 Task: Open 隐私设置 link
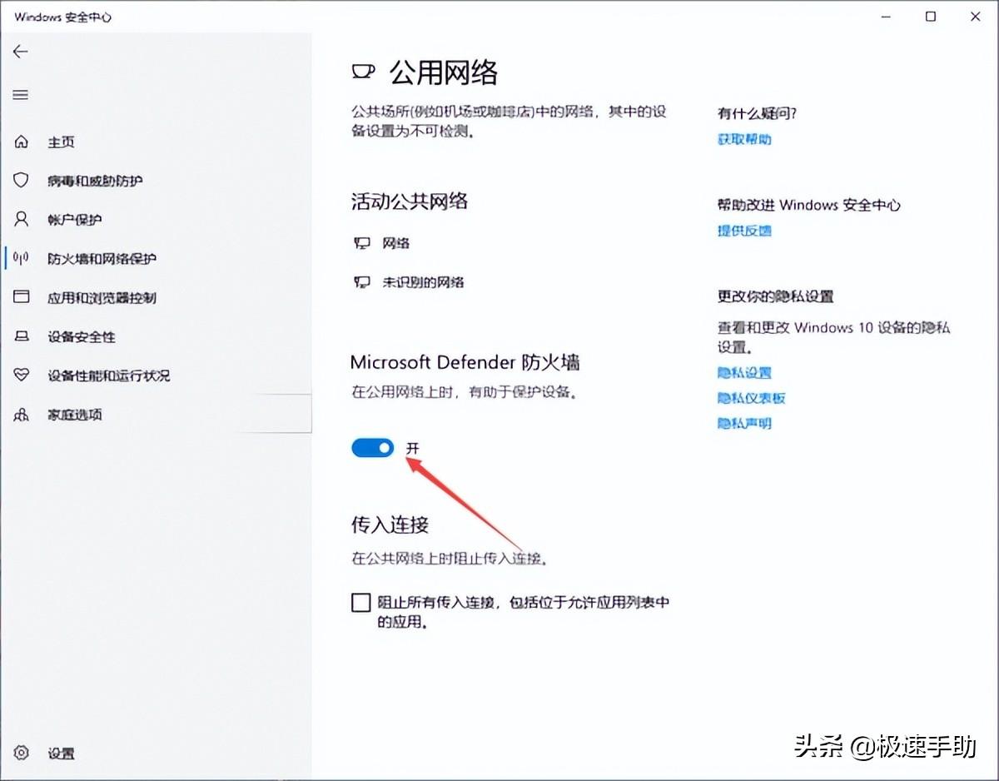click(x=743, y=373)
